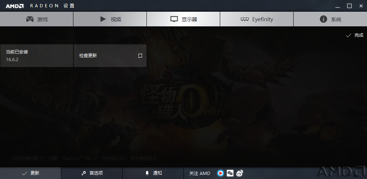367x179 pixels.
Task: Click the checkmark icon beside 更新
Action: pyautogui.click(x=24, y=174)
